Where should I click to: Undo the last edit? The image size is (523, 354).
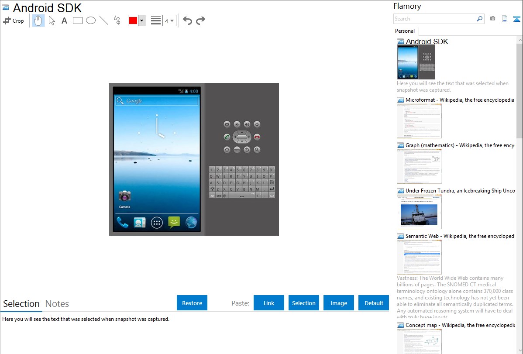[x=187, y=21]
